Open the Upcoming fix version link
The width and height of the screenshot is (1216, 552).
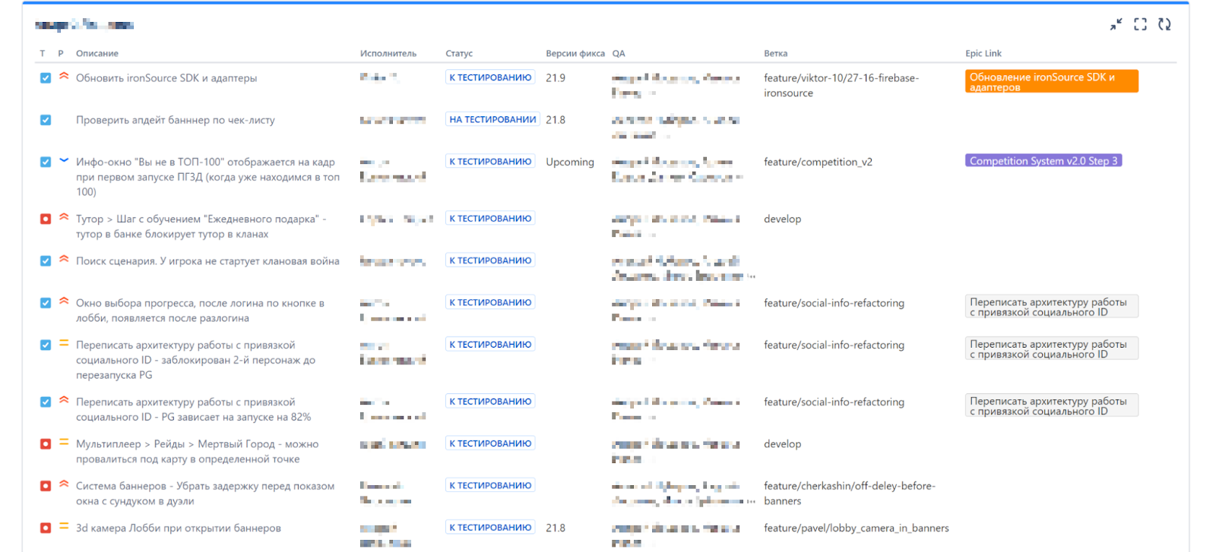tap(570, 162)
